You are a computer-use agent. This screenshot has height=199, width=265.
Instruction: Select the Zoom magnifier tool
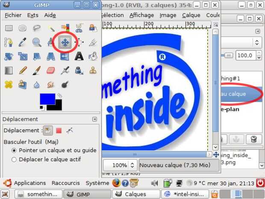coord(37,42)
